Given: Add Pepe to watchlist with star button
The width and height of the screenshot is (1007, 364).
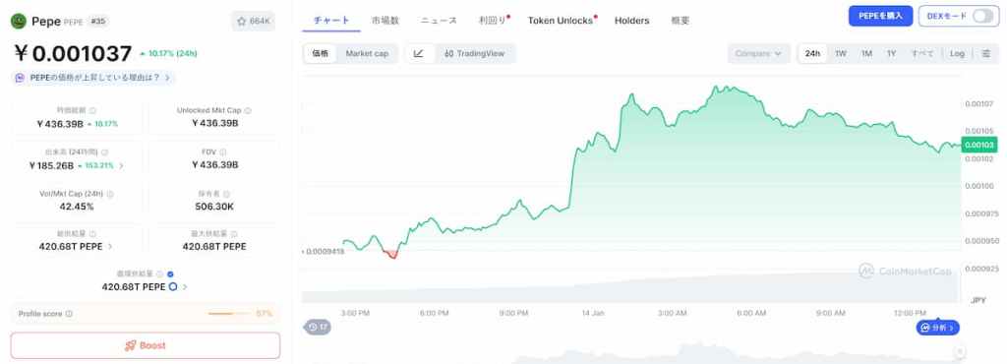Looking at the screenshot, I should pos(253,22).
